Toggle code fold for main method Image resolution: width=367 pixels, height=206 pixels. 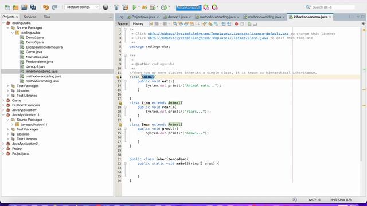(x=125, y=164)
